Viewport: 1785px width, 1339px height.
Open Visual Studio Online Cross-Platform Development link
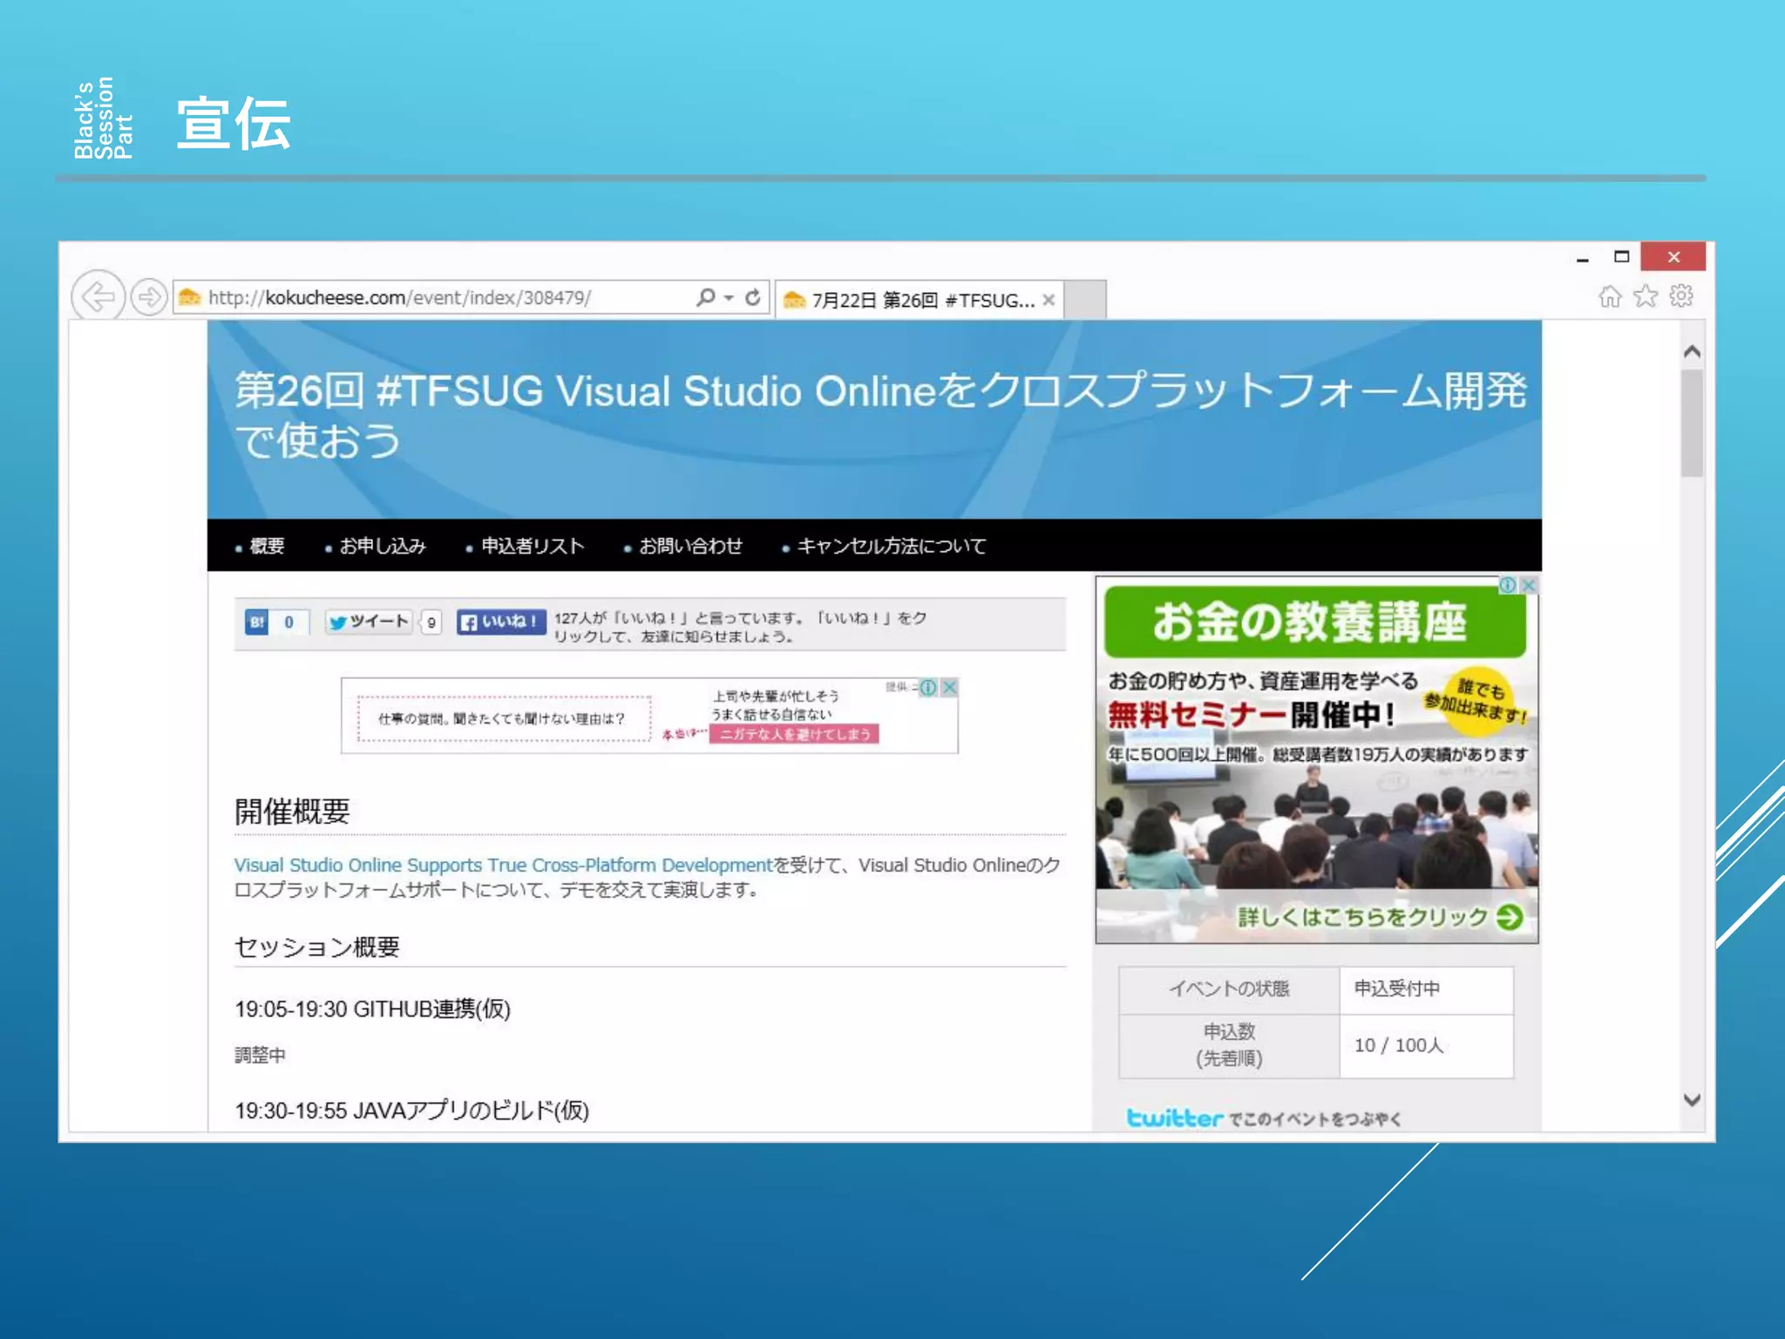pyautogui.click(x=503, y=865)
